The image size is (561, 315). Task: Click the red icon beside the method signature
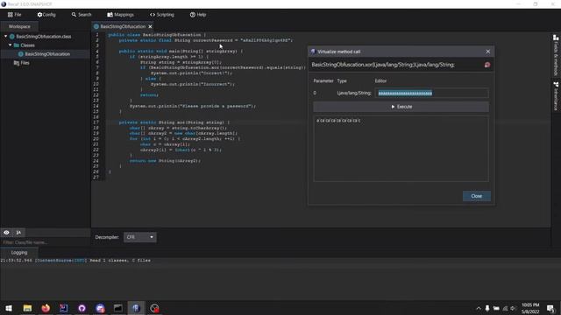pyautogui.click(x=487, y=65)
